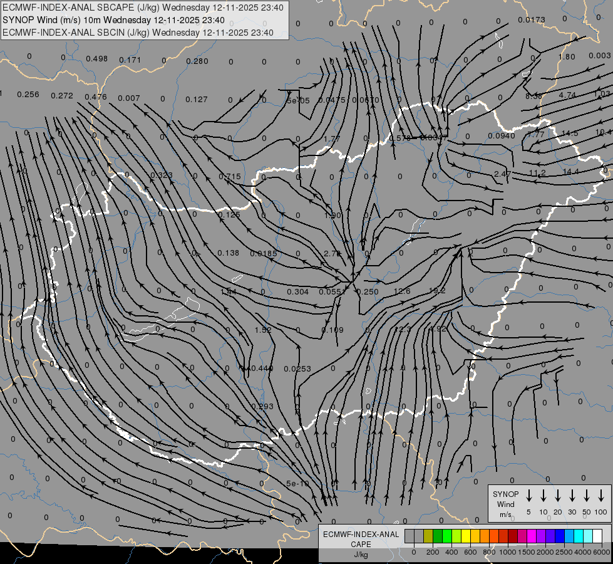613x564 pixels.
Task: Click the map value '0.0173'
Action: (532, 19)
